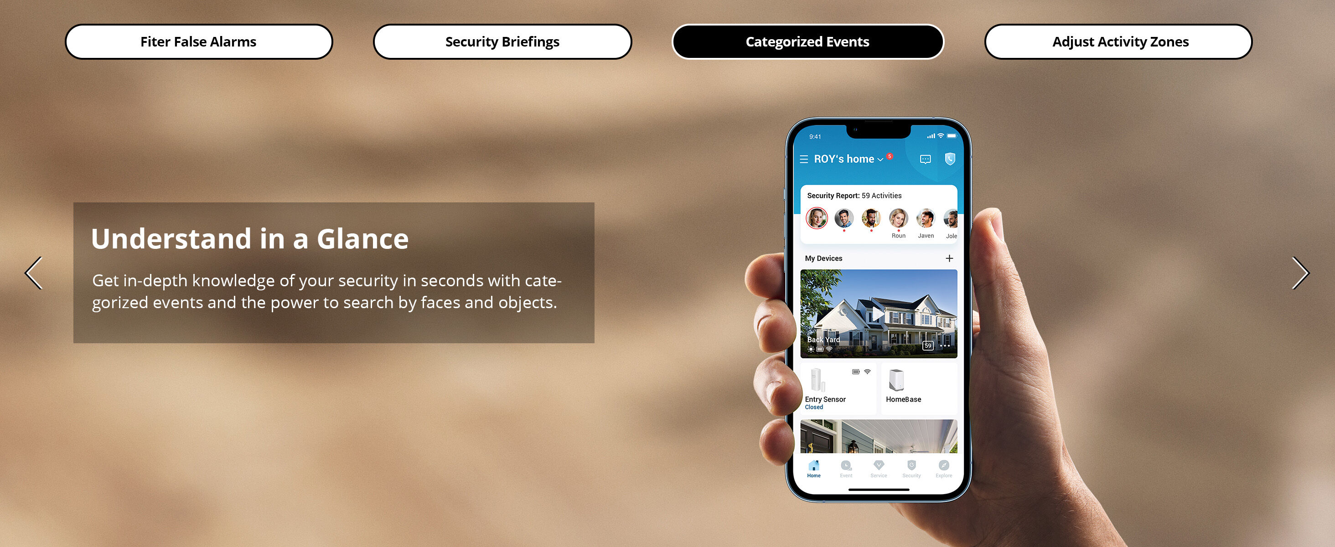Select the Categorized Events tab
Image resolution: width=1335 pixels, height=547 pixels.
coord(806,41)
